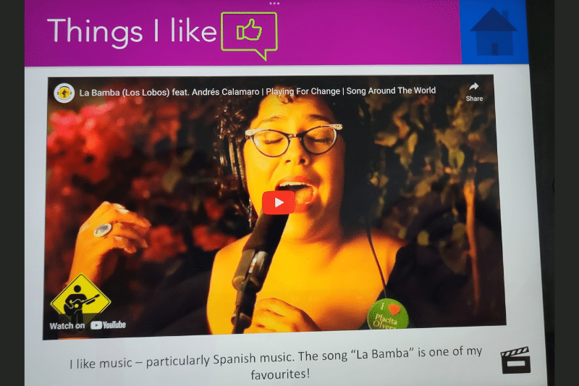Click the green Placita Olvera badge
The height and width of the screenshot is (386, 579).
(388, 314)
